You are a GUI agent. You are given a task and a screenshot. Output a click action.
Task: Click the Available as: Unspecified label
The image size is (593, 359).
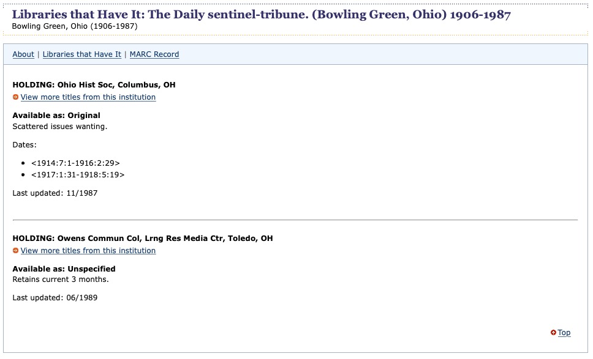(x=64, y=269)
